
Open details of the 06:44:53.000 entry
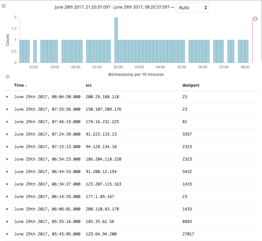(x=7, y=172)
